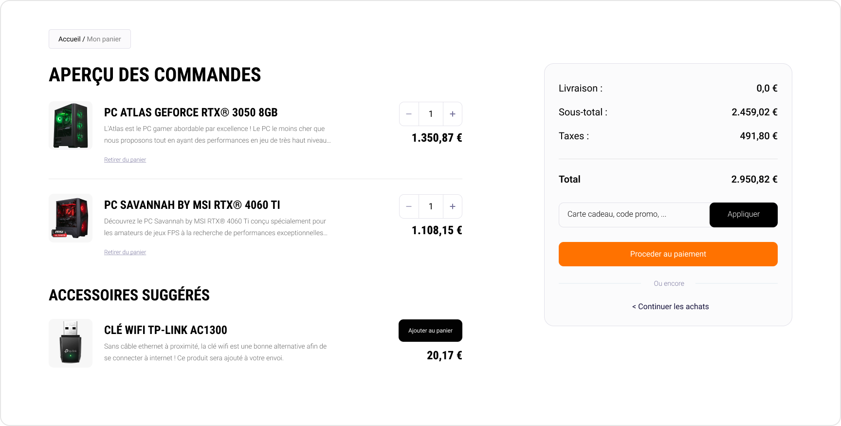Click the PC Atlas product thumbnail

(x=71, y=126)
